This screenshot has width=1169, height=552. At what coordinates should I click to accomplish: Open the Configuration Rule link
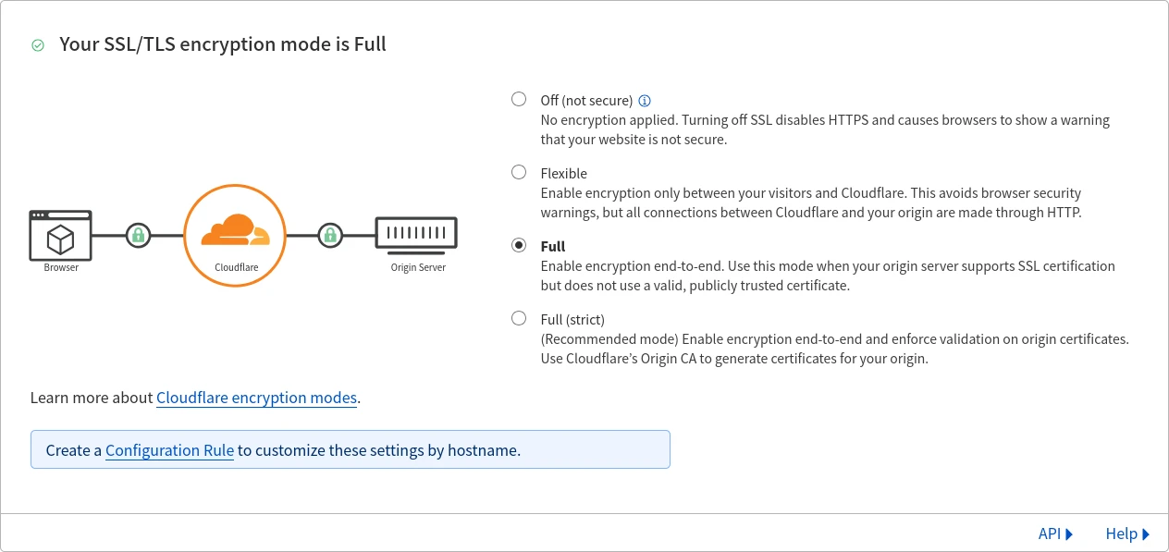click(169, 450)
